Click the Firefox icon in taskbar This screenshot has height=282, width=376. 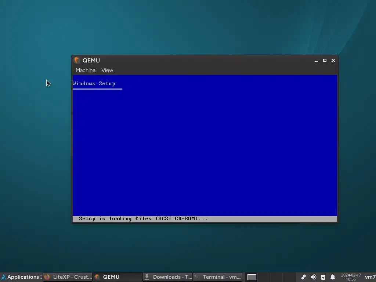[47, 277]
